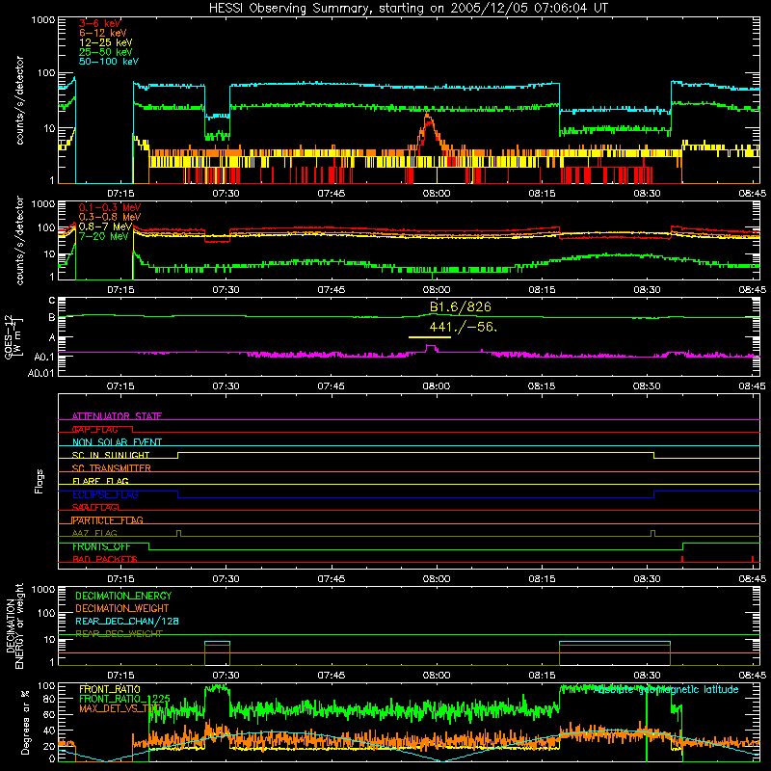Click the ECLIPSE_FLAG label
The height and width of the screenshot is (771, 771).
(x=105, y=494)
